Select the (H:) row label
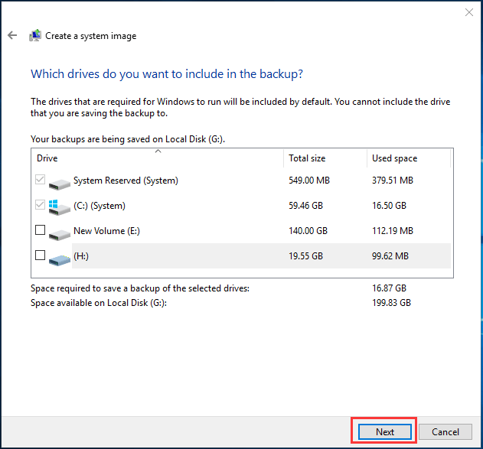Screen dimensions: 483x449 tap(81, 256)
